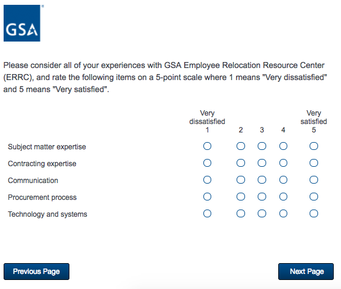Click the GSA logo

pos(22,23)
